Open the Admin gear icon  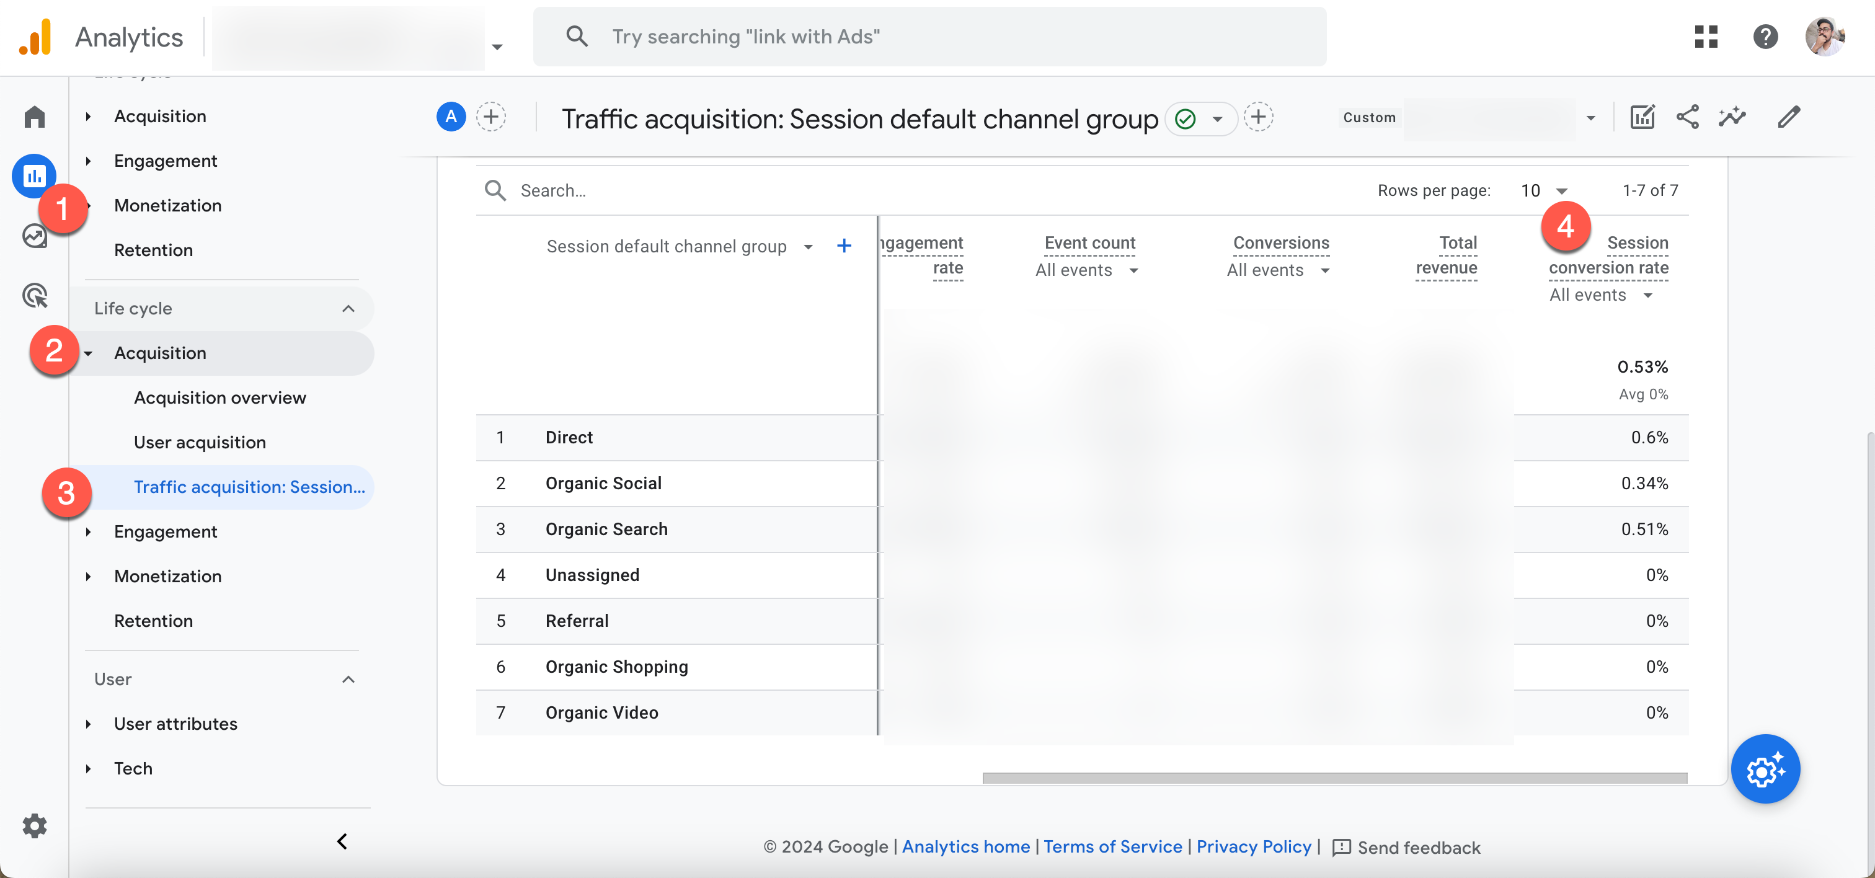point(34,825)
